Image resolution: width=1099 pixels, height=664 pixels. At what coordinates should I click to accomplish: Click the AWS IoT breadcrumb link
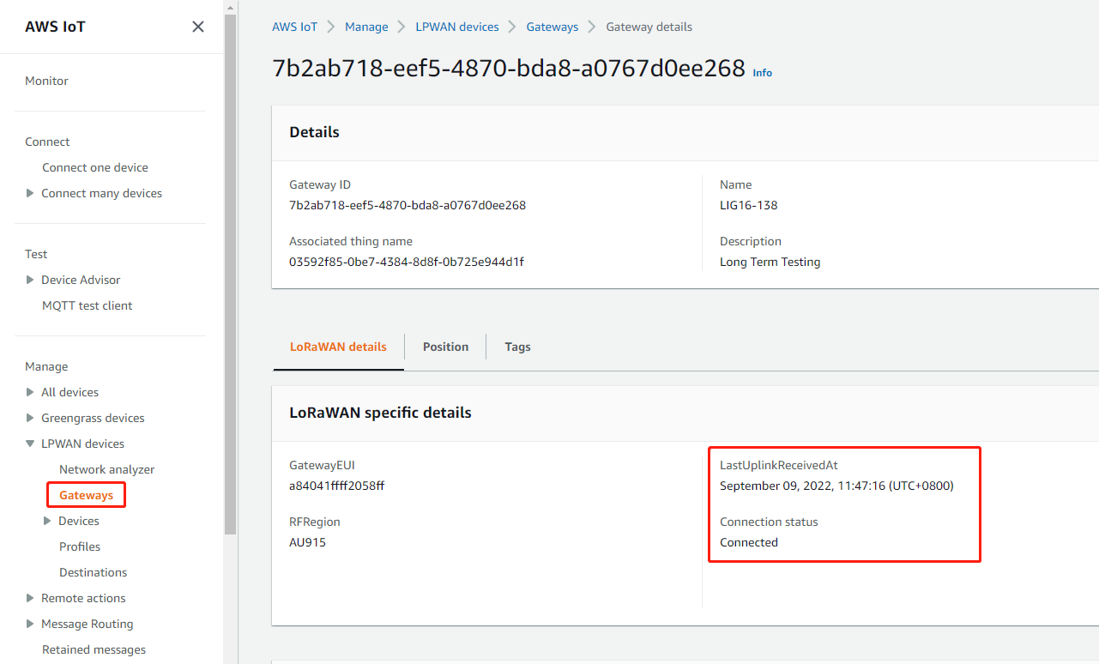295,27
